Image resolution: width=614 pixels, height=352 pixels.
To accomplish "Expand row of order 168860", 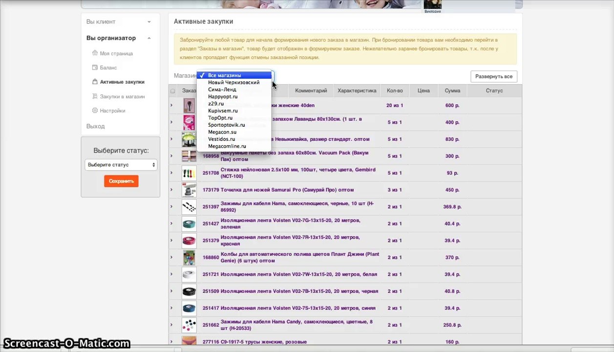I will [x=171, y=257].
